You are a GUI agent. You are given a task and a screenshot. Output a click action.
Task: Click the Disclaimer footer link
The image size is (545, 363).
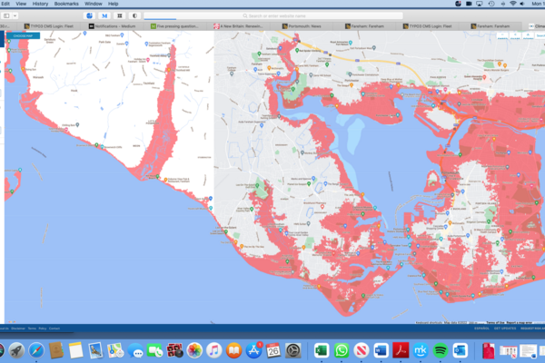[18, 329]
